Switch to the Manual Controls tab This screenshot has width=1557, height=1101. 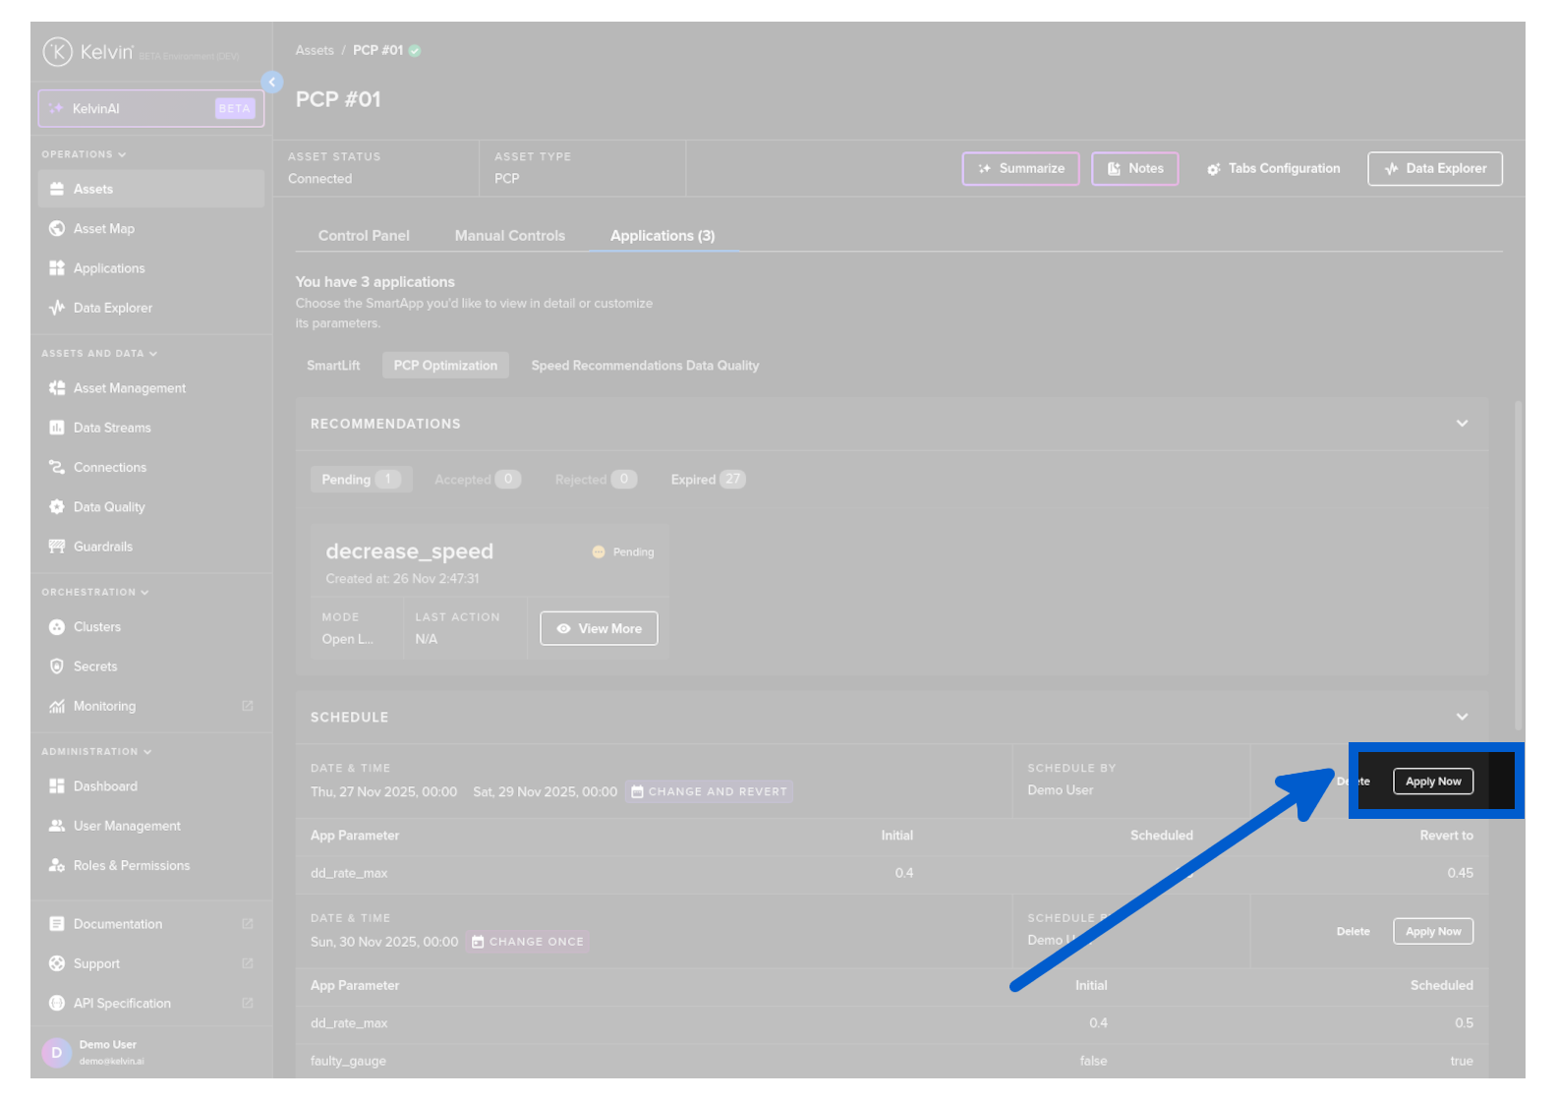(x=509, y=236)
